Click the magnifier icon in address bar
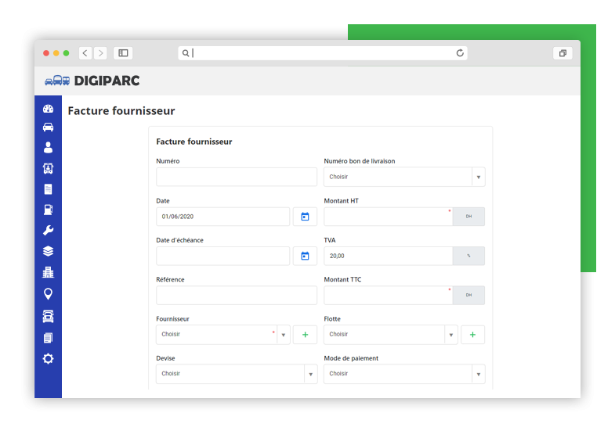The image size is (615, 438). tap(186, 53)
